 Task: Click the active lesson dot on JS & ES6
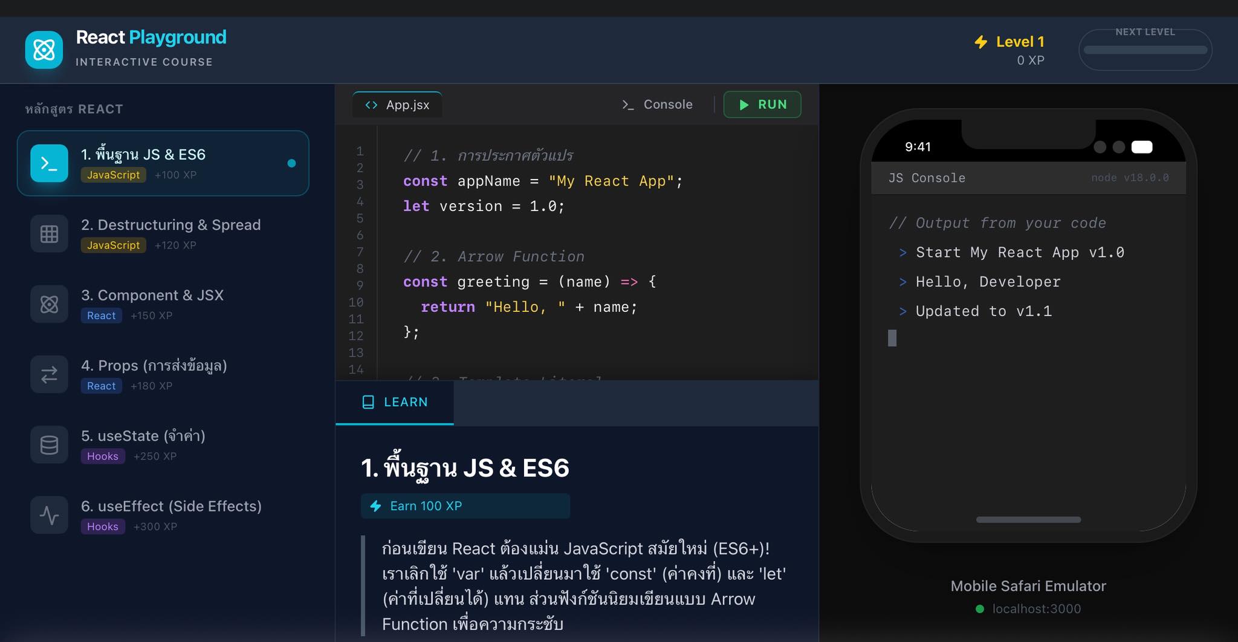tap(291, 163)
